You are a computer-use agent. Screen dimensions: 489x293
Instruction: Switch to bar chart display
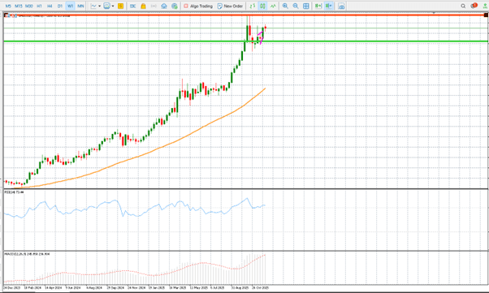click(x=253, y=6)
